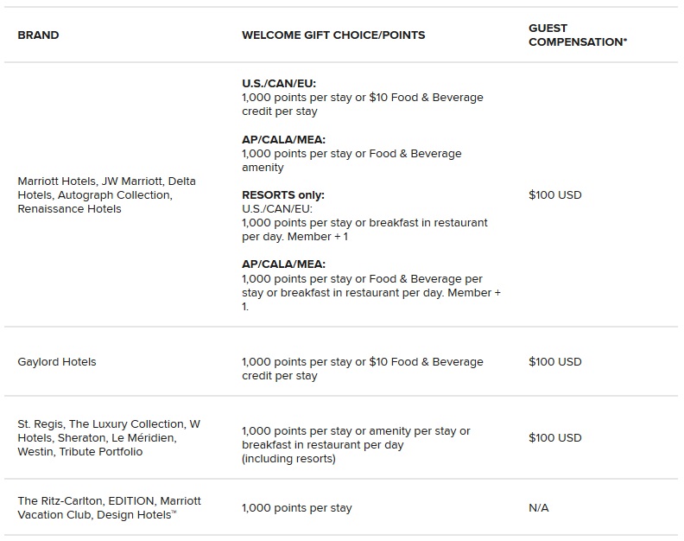Click the BRAND column header
This screenshot has height=541, width=684.
coord(38,35)
